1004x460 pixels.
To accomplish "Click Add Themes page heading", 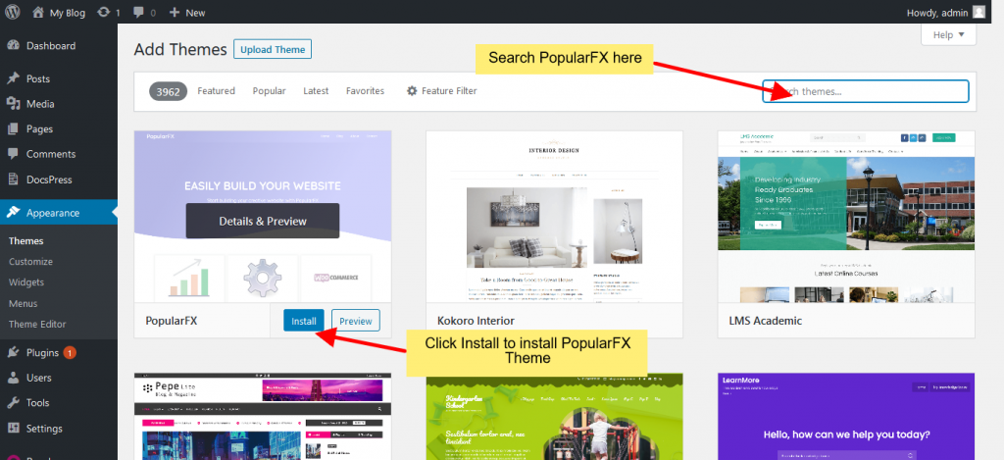I will (180, 49).
